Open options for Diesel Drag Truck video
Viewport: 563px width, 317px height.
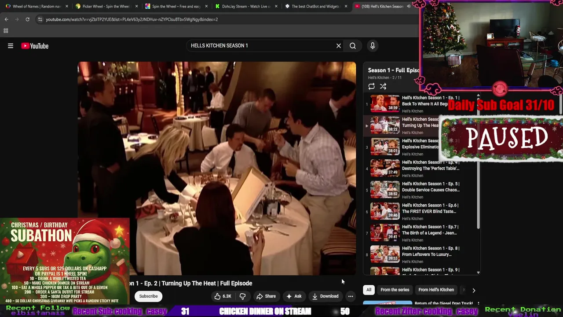(478, 304)
